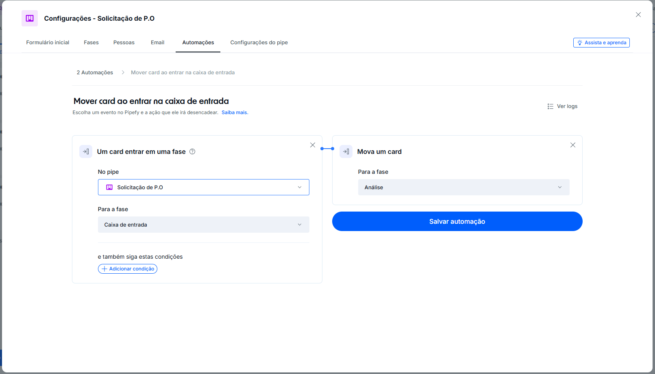Click the Salvar automação button
Viewport: 655px width, 374px height.
457,221
